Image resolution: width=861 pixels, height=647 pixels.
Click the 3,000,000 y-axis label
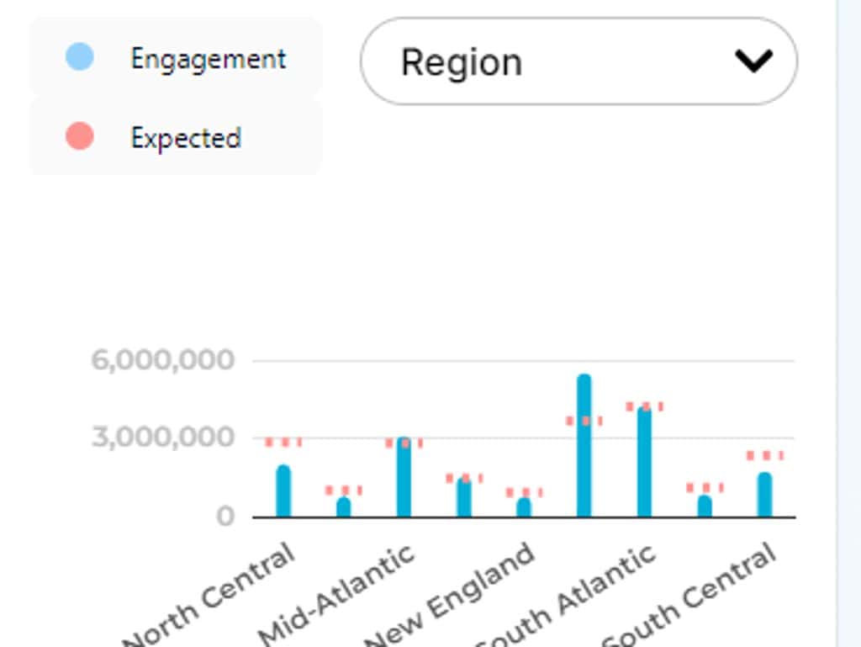(163, 438)
